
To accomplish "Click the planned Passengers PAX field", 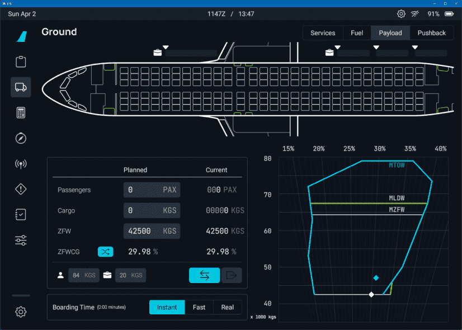I will coord(152,190).
